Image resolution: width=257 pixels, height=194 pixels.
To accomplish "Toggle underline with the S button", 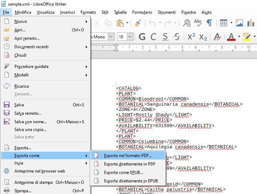I will pos(165,37).
